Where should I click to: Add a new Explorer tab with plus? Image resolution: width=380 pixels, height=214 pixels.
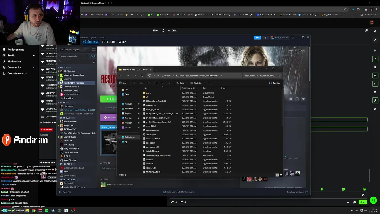coord(157,70)
